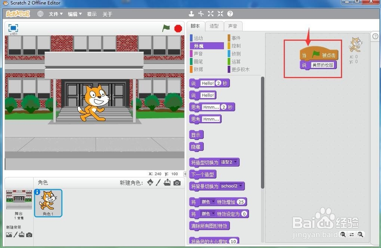381x248 pixels.
Task: Open block help question mark tool
Action: (x=230, y=14)
